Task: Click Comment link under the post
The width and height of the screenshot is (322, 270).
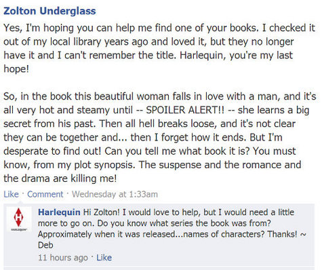Action: (x=45, y=194)
